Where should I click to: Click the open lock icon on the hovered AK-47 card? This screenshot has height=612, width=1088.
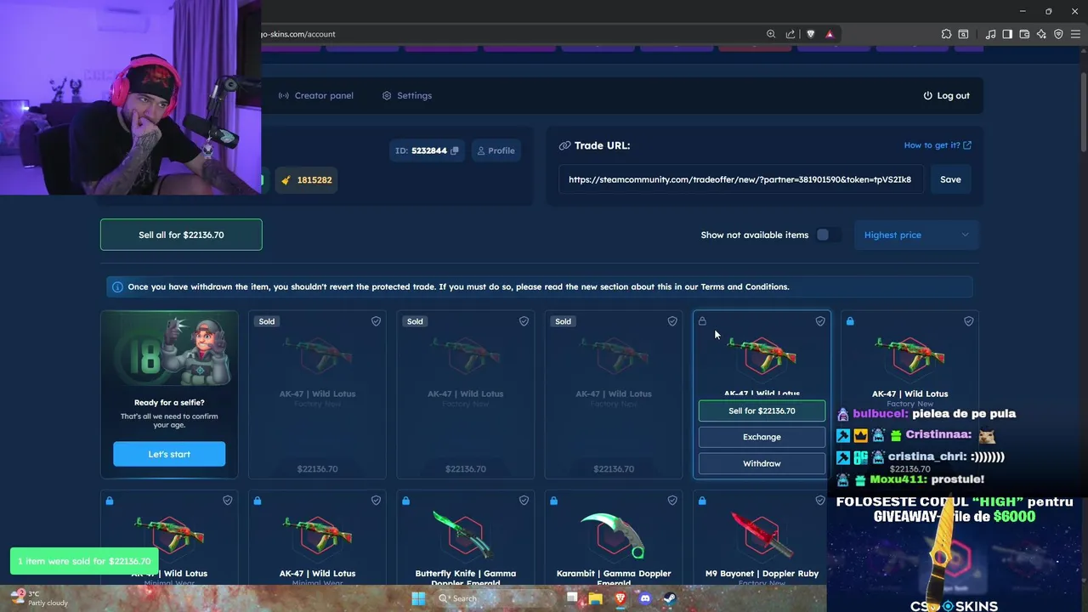(702, 321)
